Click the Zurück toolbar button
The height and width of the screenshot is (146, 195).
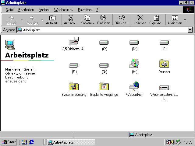[x=12, y=20]
